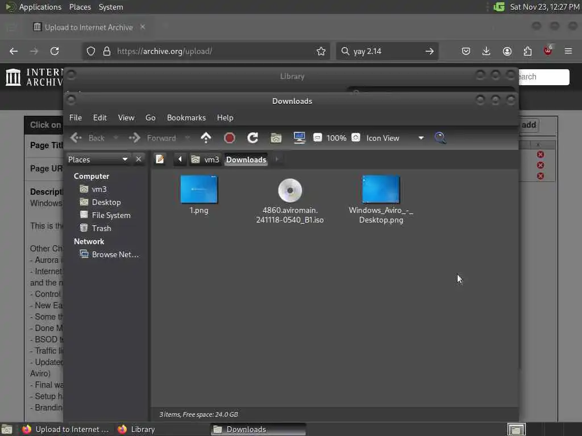
Task: Show site tracking protection shield icon
Action: [x=91, y=51]
